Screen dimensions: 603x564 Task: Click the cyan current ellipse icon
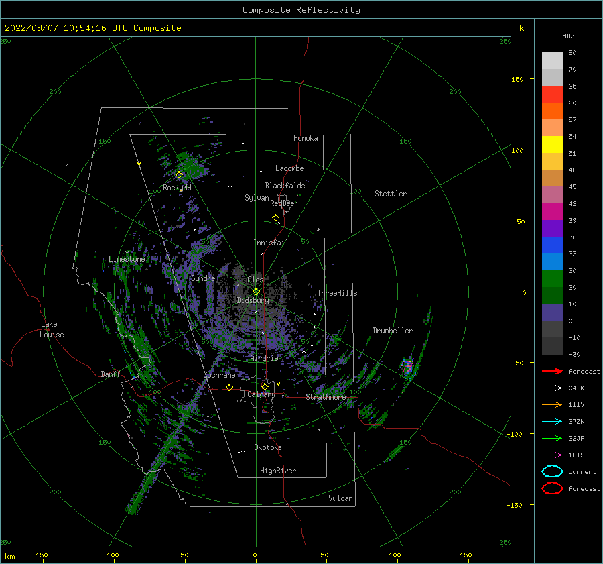tap(552, 471)
